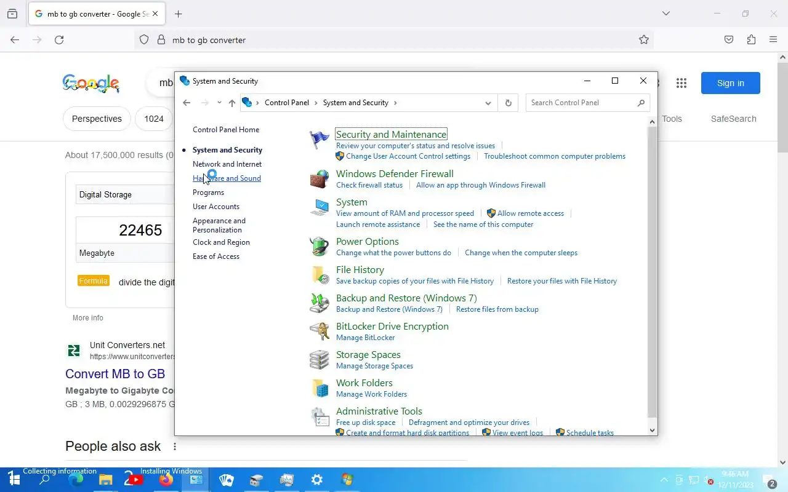Click the File History folder icon
This screenshot has width=788, height=492.
tap(320, 275)
